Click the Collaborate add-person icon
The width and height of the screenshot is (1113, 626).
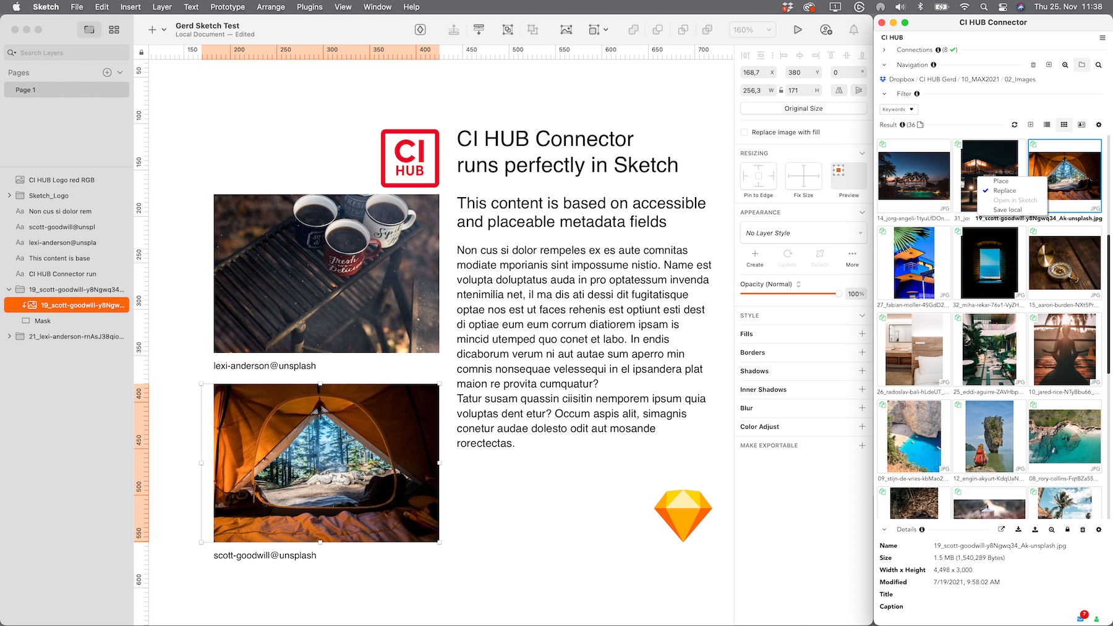click(x=825, y=30)
